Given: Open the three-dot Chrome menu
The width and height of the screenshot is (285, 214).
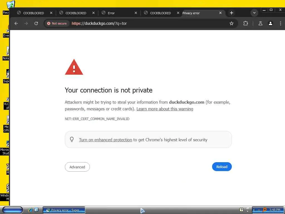Looking at the screenshot, I should click(x=281, y=23).
